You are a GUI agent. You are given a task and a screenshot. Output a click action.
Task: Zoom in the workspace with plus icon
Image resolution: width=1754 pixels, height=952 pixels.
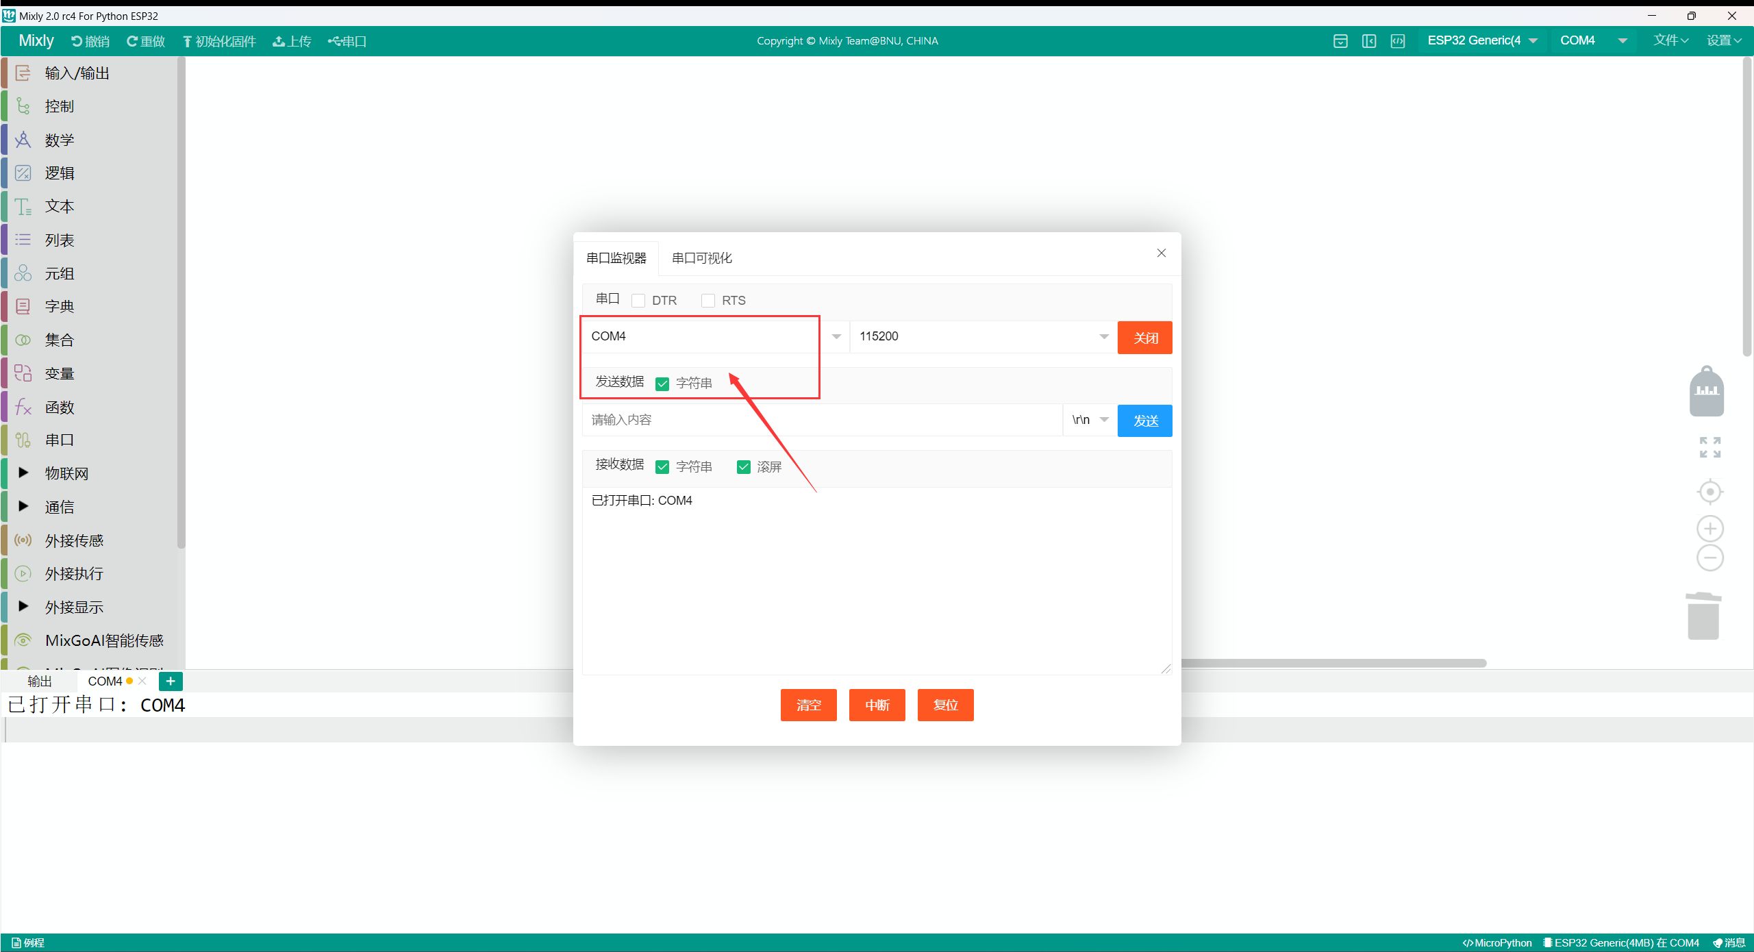(x=1709, y=529)
